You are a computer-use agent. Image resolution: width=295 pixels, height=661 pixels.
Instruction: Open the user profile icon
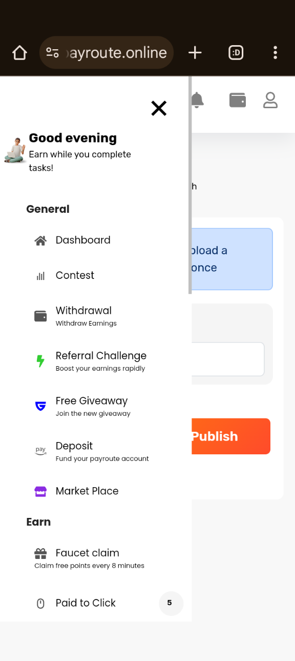coord(270,100)
